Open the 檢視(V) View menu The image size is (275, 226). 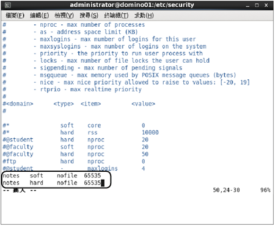(x=64, y=15)
